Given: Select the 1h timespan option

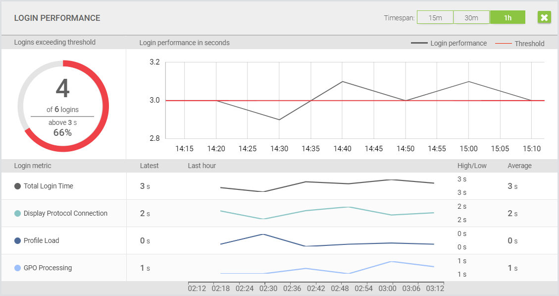Looking at the screenshot, I should click(x=508, y=18).
